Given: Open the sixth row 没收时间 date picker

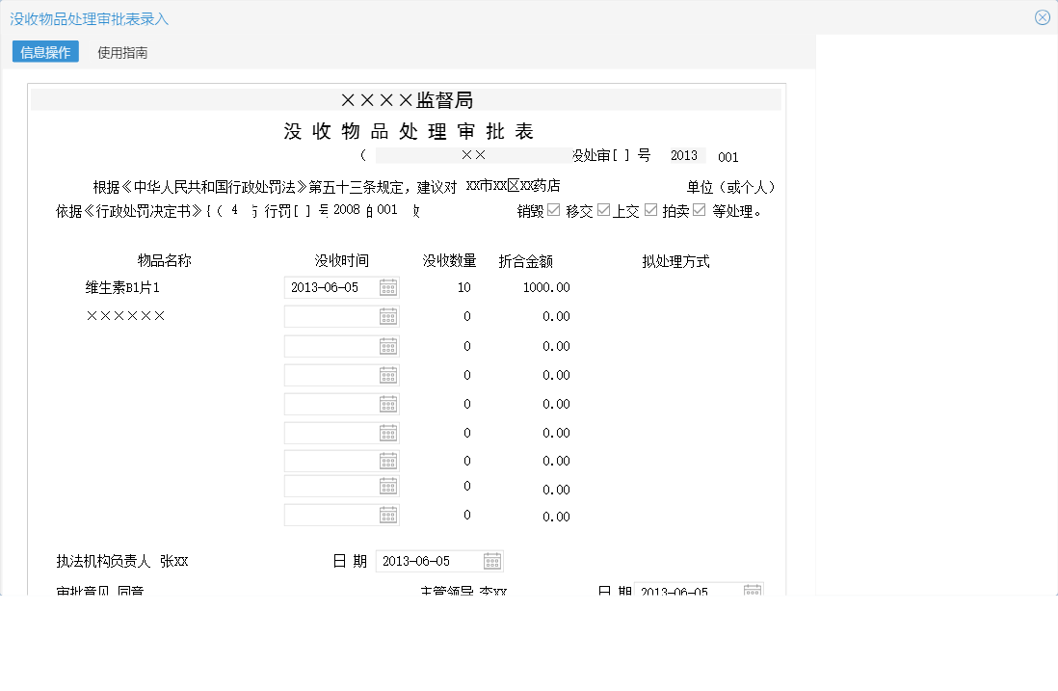Looking at the screenshot, I should 388,432.
